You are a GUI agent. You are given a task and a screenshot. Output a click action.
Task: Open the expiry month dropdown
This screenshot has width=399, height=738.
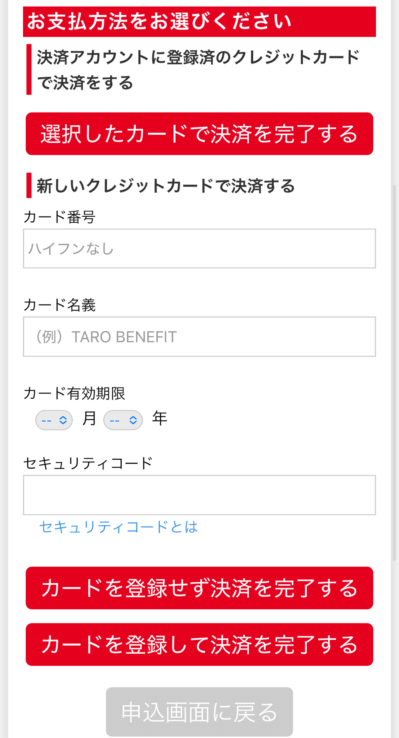pos(54,420)
